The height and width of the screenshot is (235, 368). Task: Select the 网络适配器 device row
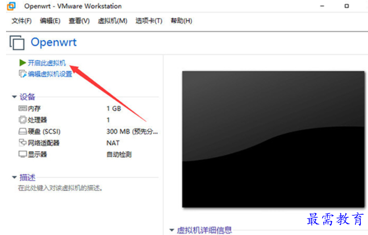88,143
